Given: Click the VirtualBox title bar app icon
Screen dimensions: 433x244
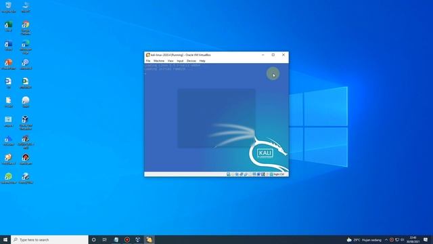Looking at the screenshot, I should coord(147,55).
